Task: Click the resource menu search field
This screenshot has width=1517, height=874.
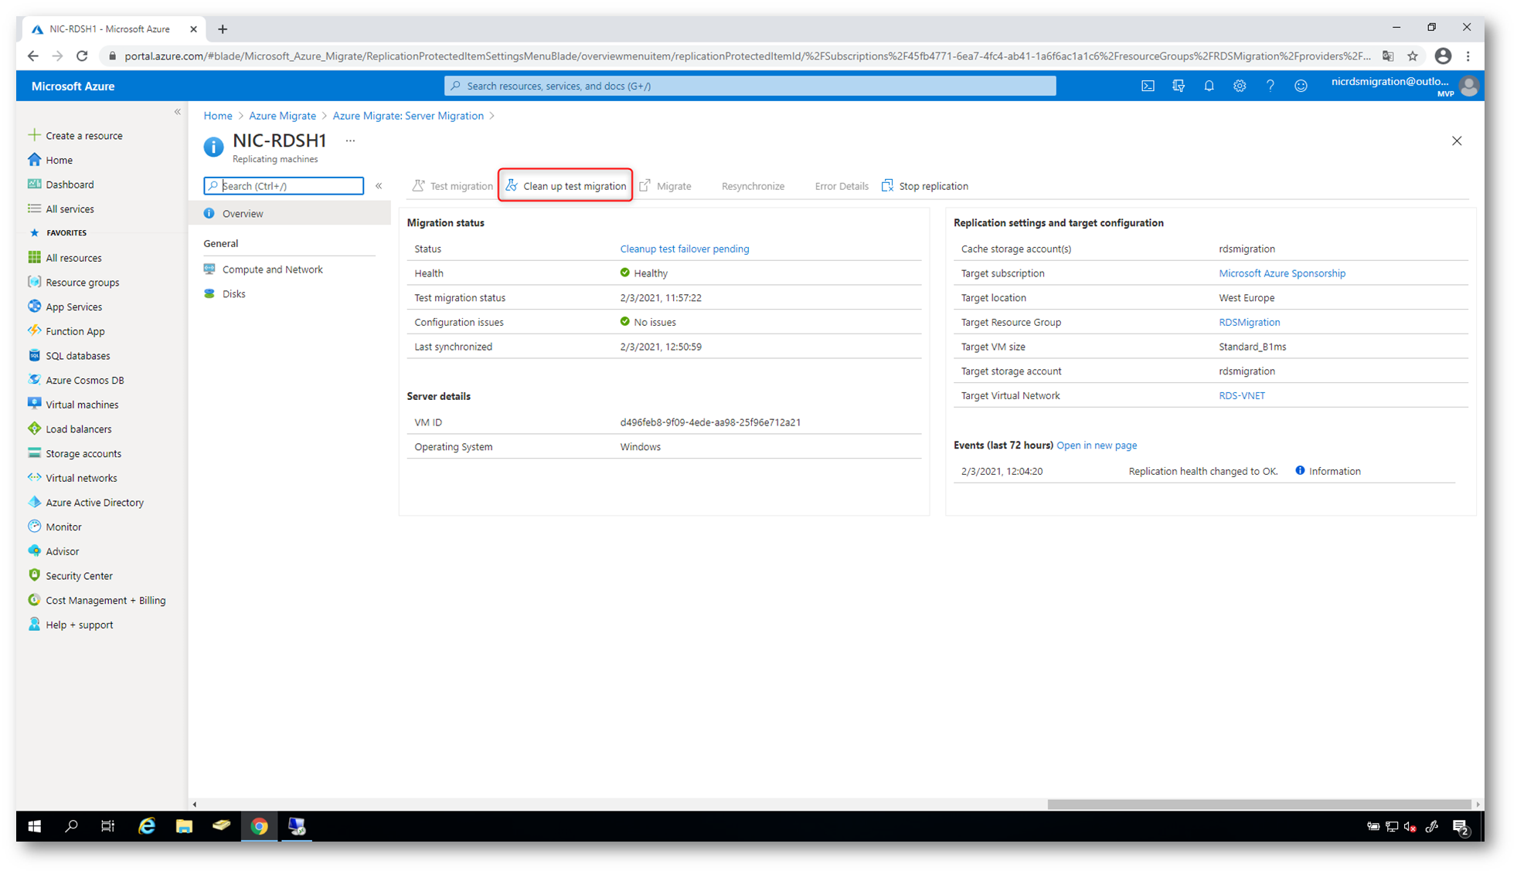Action: (x=284, y=186)
